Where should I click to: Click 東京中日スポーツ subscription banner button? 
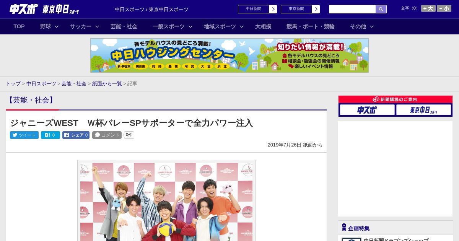coord(423,110)
